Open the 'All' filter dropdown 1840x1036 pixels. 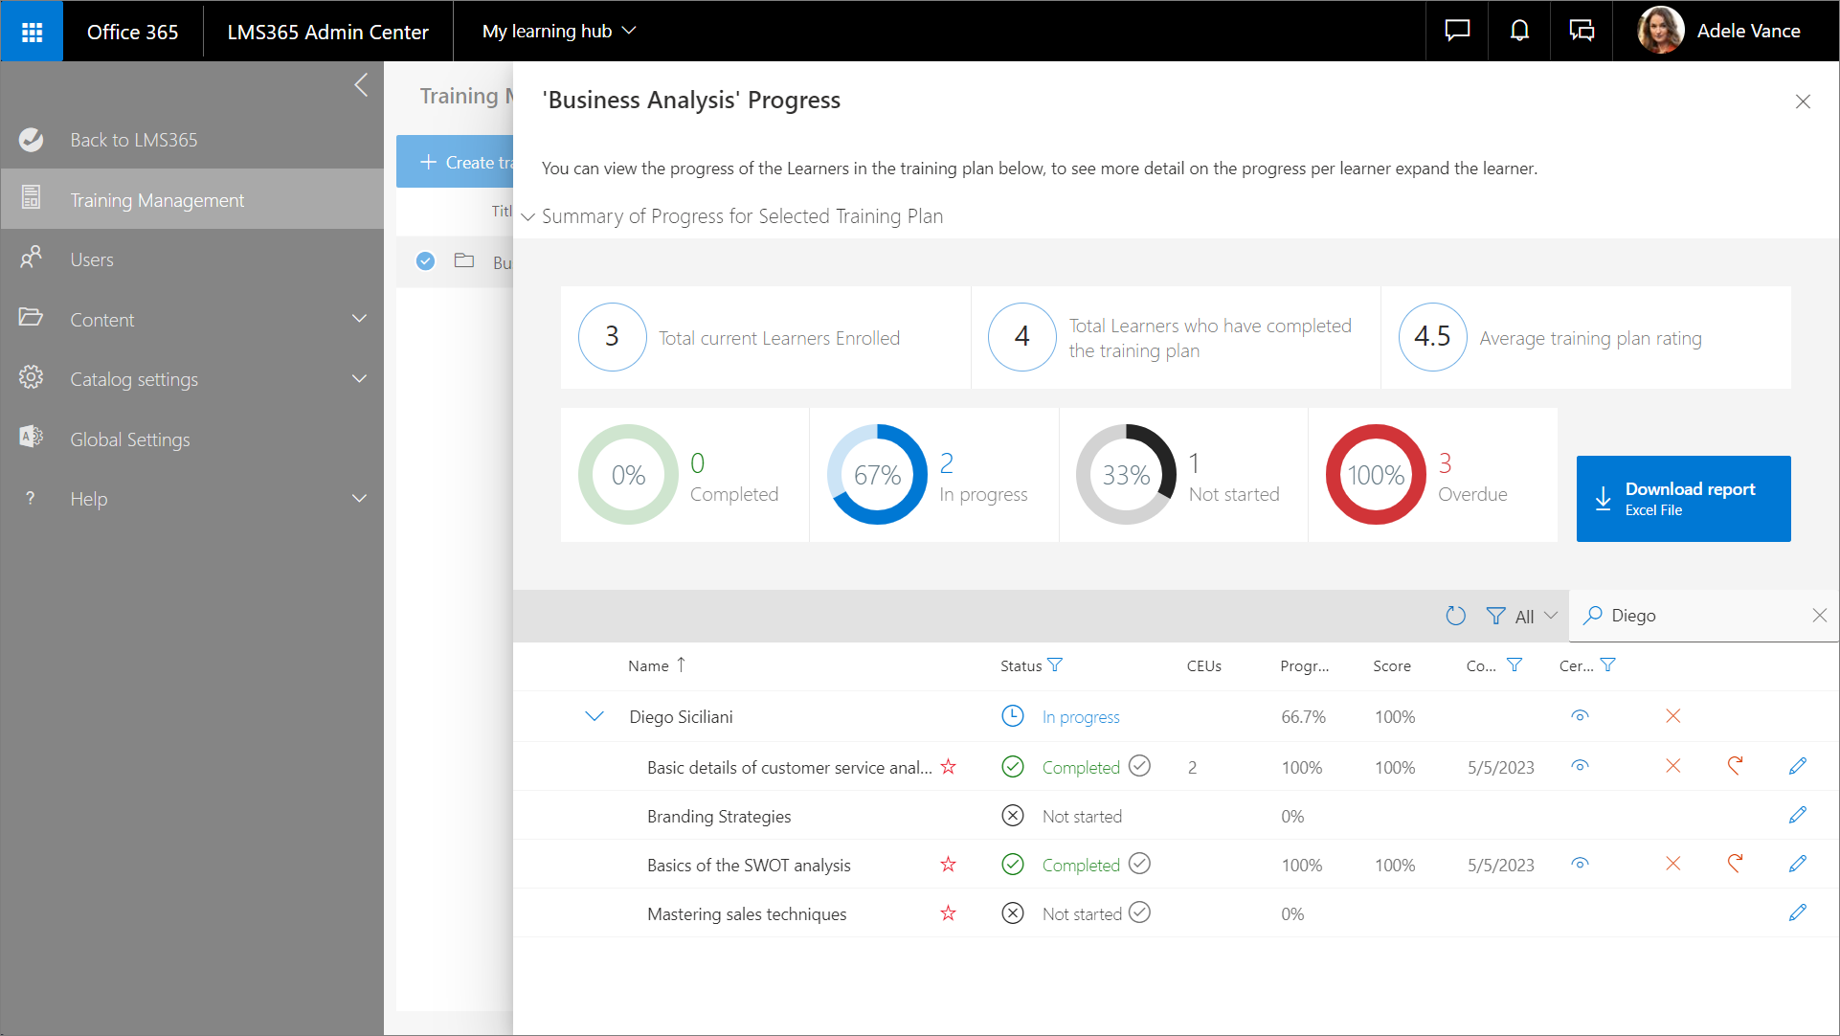coord(1522,616)
